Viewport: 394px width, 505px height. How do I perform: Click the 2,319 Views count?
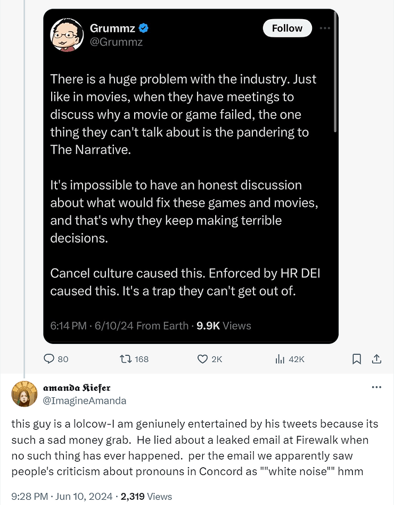[146, 496]
